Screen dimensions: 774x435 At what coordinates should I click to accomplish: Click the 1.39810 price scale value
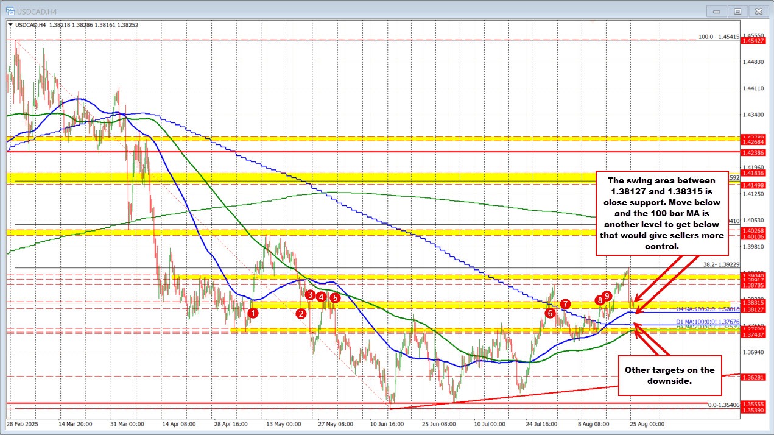(x=753, y=247)
